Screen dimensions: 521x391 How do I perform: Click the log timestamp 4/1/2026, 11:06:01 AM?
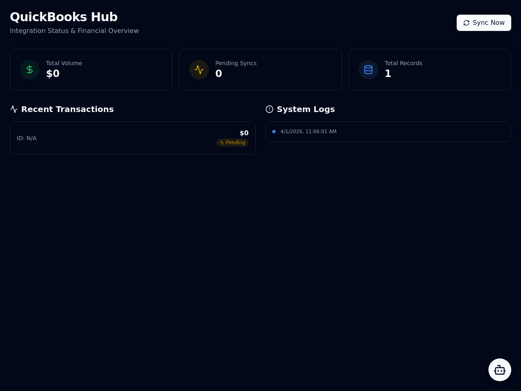(x=309, y=132)
